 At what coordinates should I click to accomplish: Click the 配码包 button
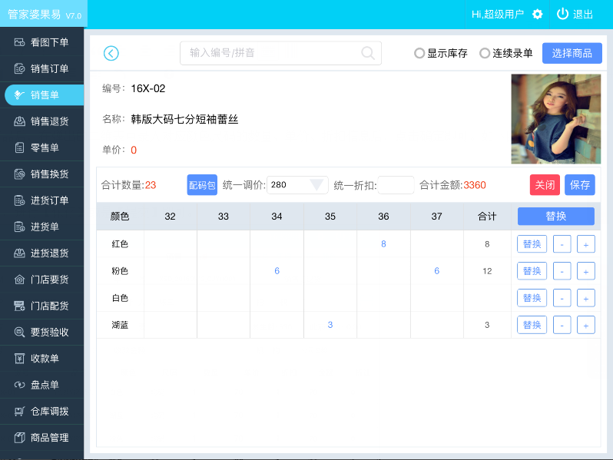click(x=202, y=185)
